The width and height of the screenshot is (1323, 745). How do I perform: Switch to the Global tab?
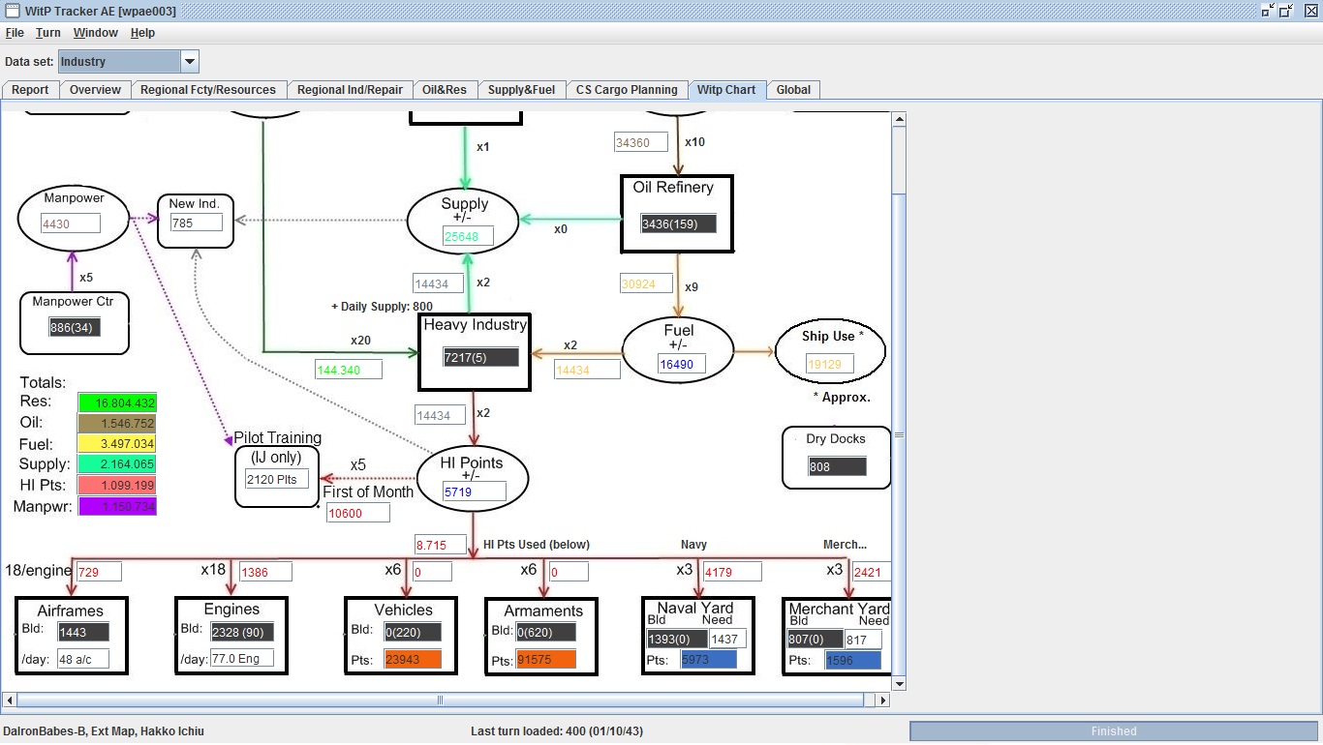click(793, 90)
